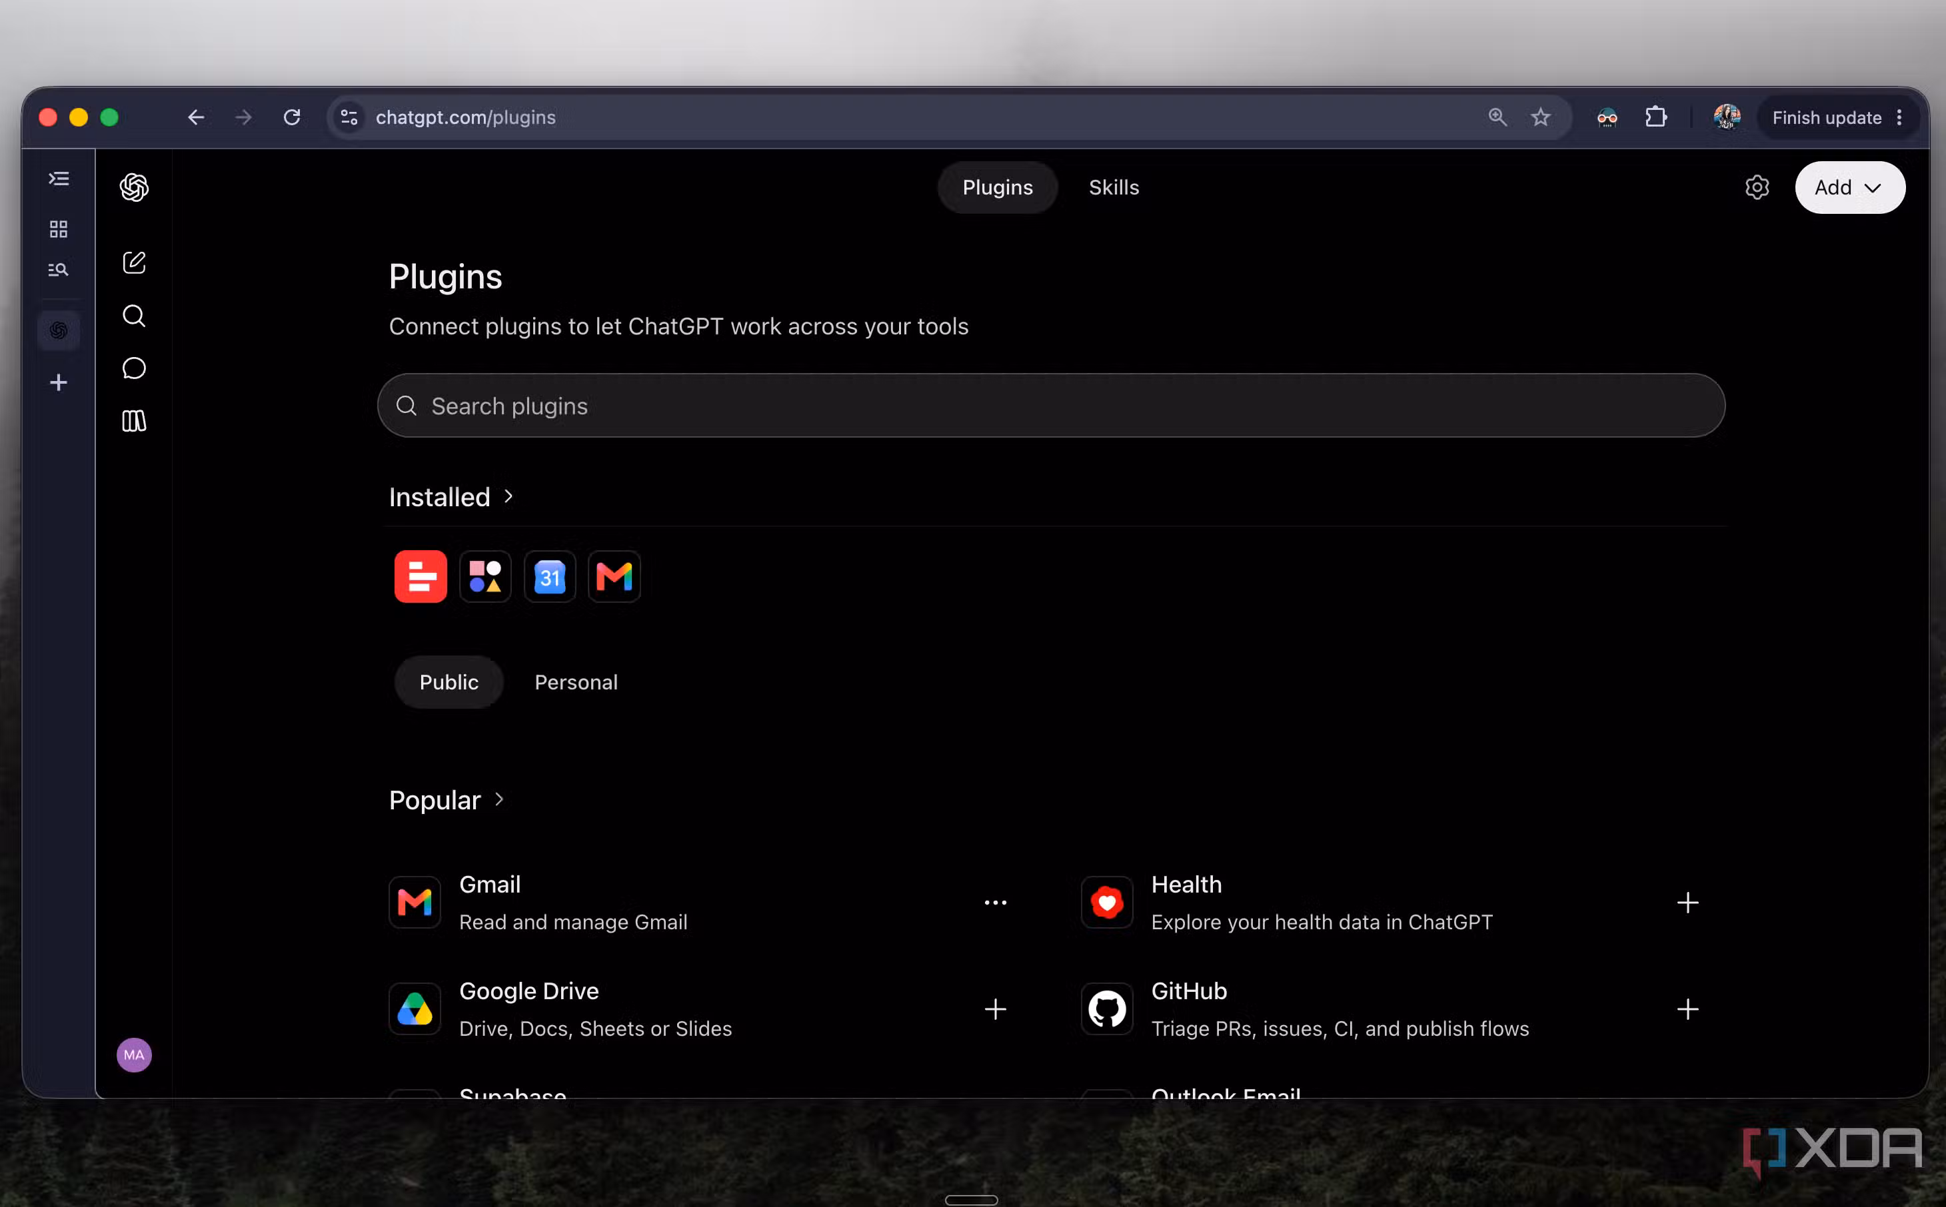Toggle the outer sidebar list icon
This screenshot has width=1946, height=1207.
click(58, 179)
